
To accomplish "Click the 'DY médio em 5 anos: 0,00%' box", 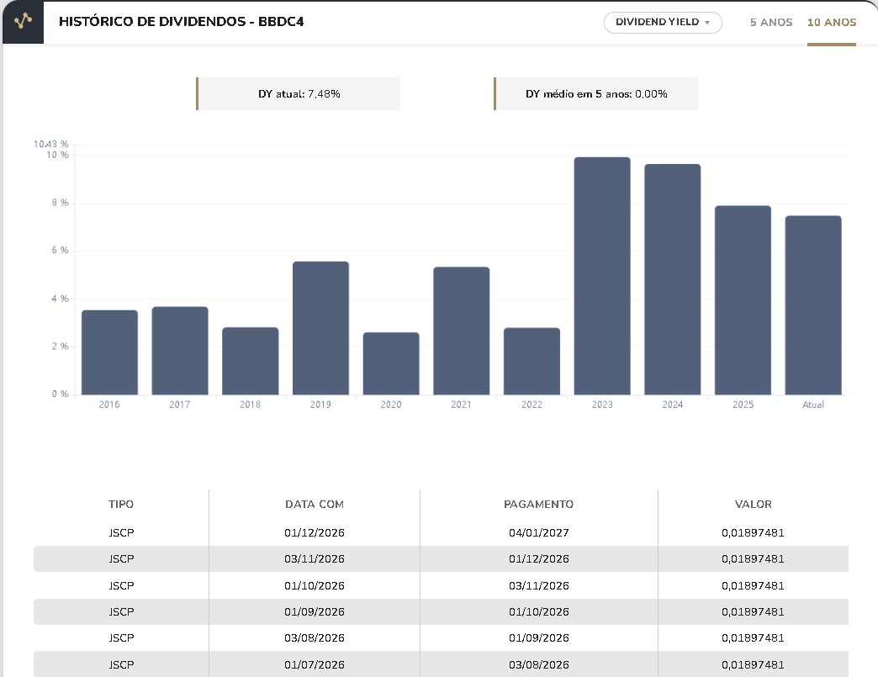I will click(x=595, y=94).
